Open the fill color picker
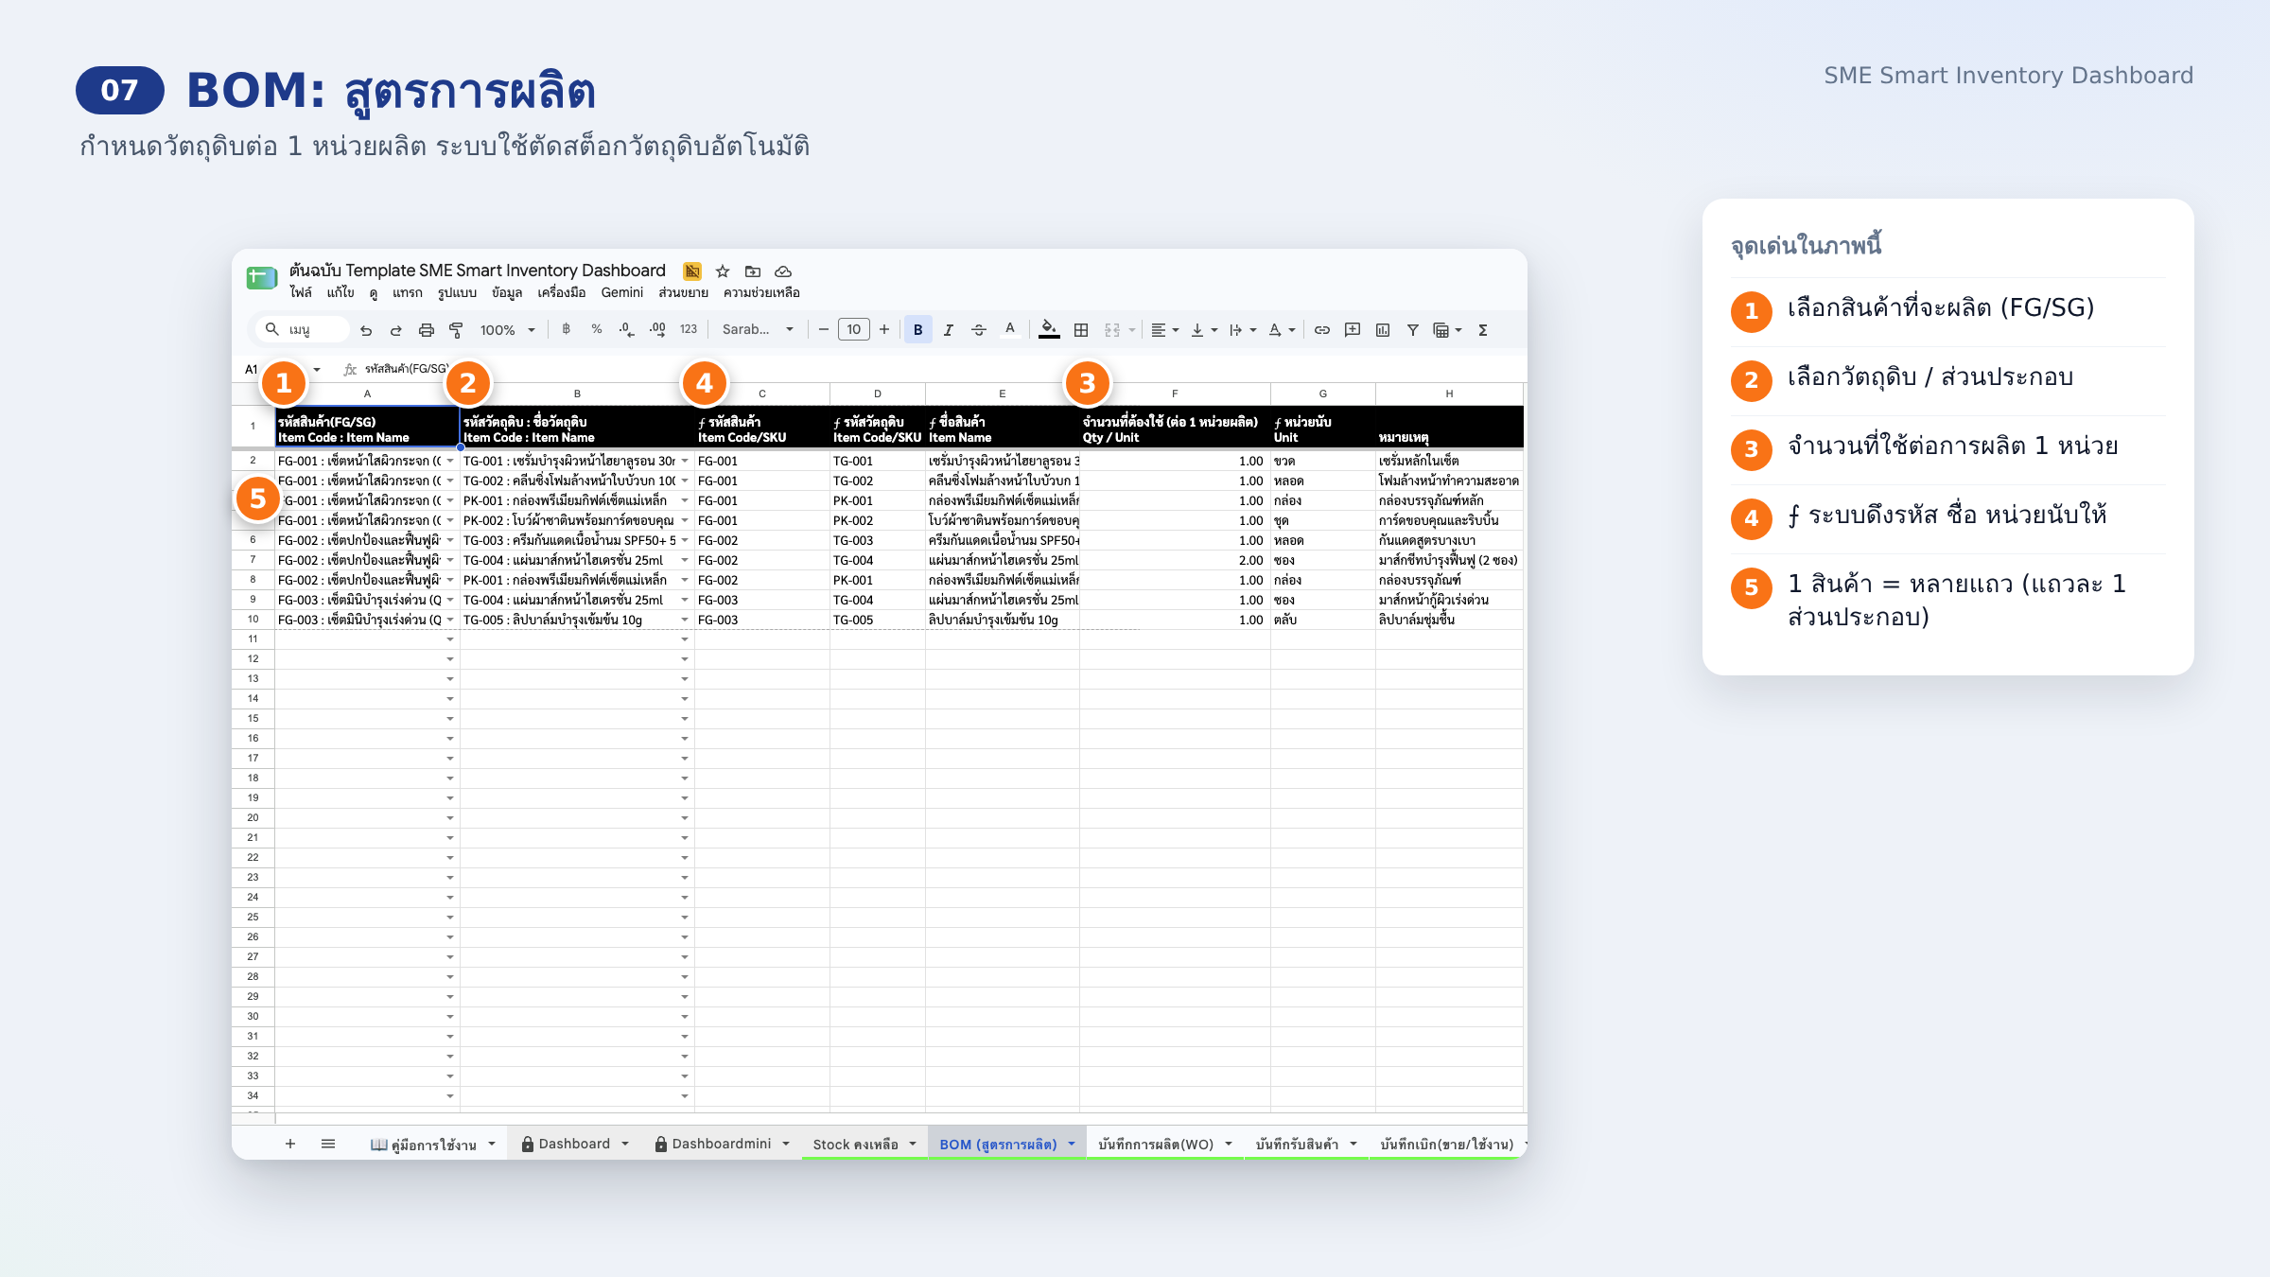This screenshot has width=2270, height=1277. 1049,330
